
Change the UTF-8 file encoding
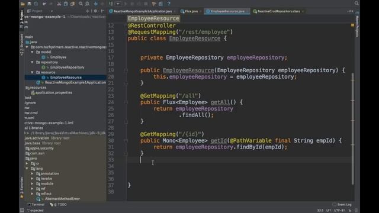click(339, 211)
